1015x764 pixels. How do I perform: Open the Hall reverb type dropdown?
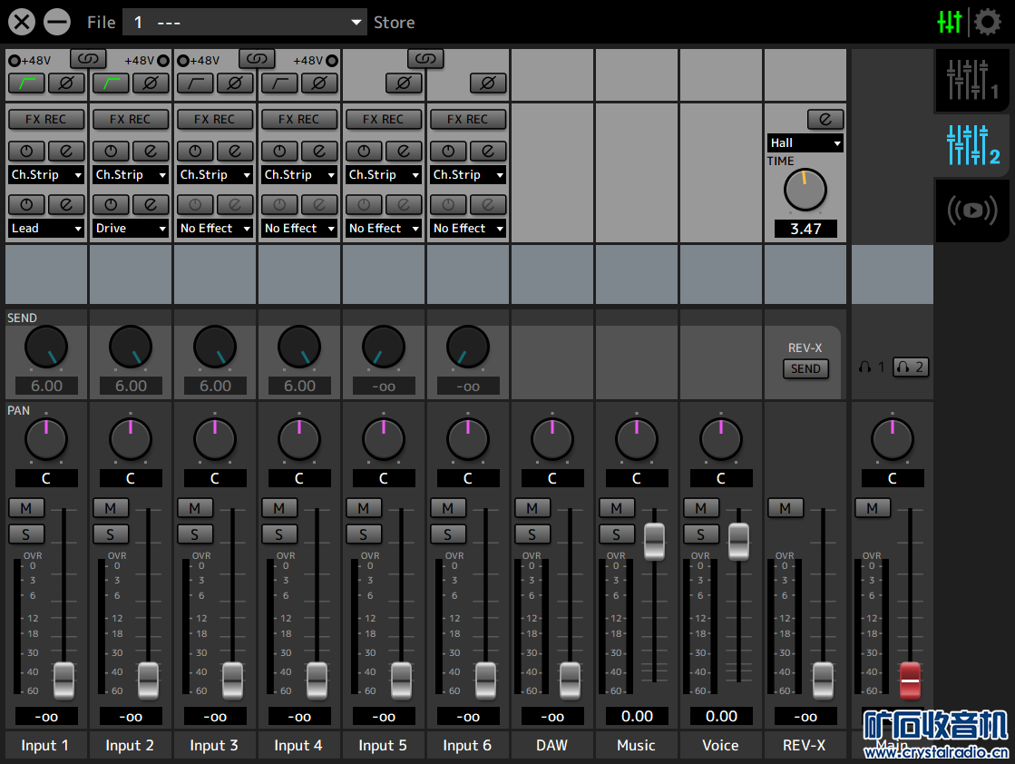pyautogui.click(x=805, y=143)
